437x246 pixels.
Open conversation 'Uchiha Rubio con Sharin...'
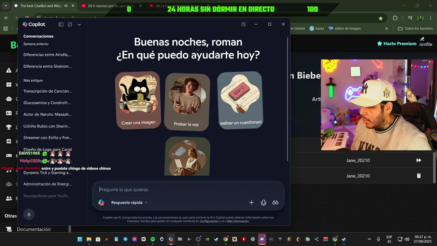point(47,126)
